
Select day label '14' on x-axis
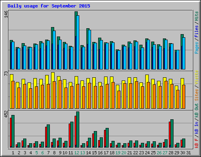88,153
